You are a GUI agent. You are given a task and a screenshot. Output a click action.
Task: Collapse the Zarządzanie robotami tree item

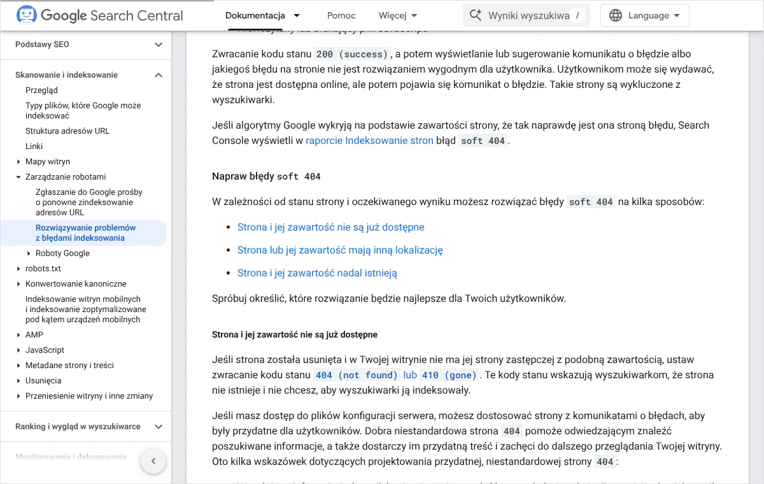[x=18, y=177]
